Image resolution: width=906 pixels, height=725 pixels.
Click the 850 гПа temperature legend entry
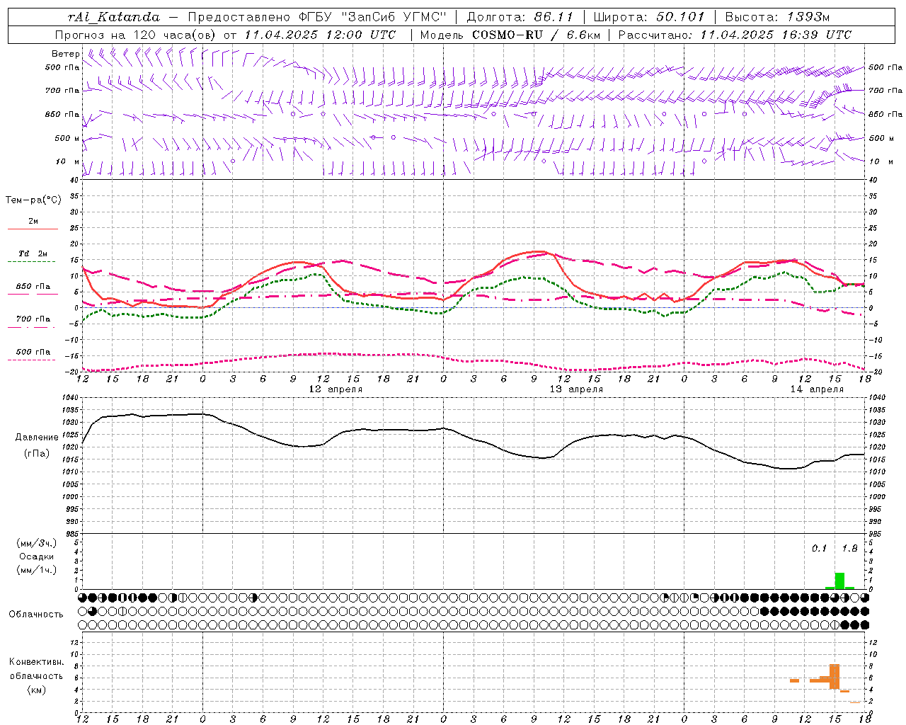(33, 287)
